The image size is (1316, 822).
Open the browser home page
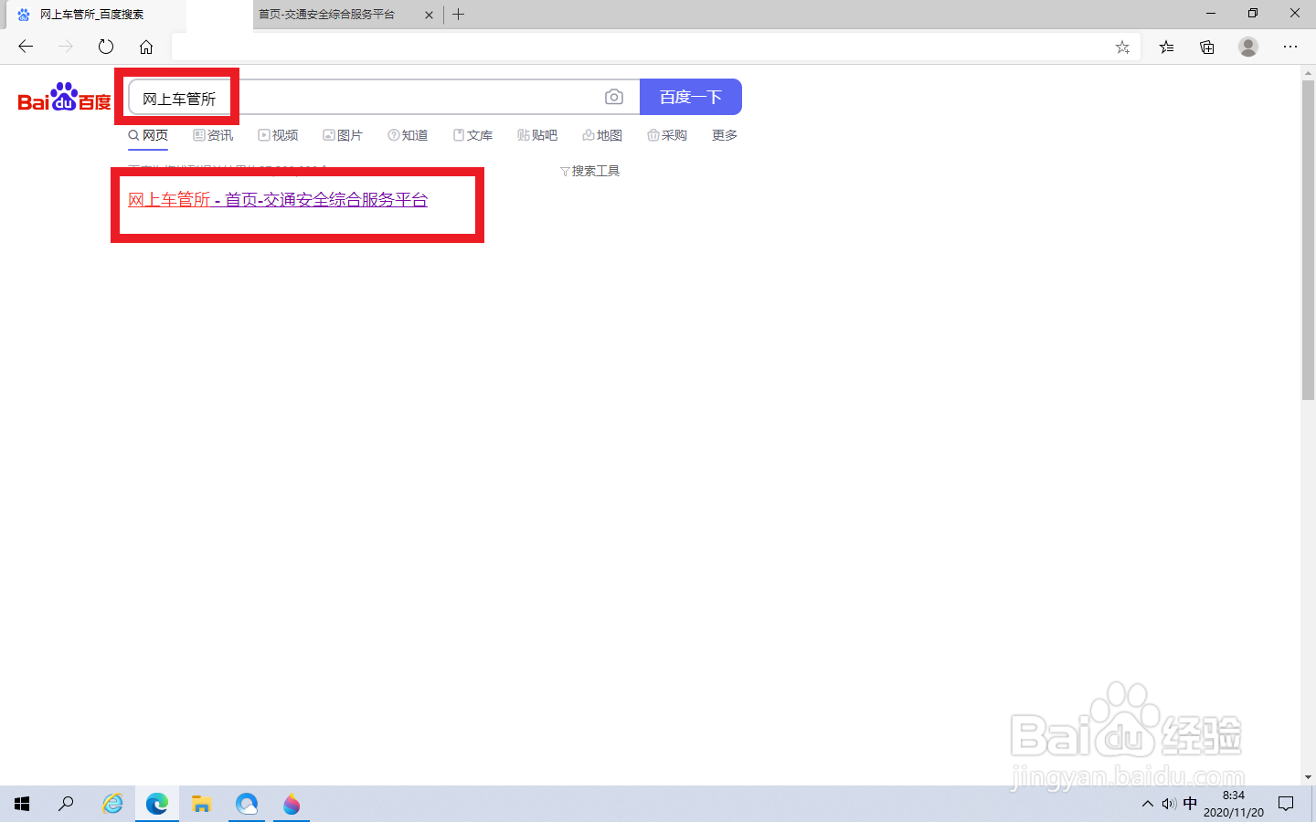[x=146, y=47]
